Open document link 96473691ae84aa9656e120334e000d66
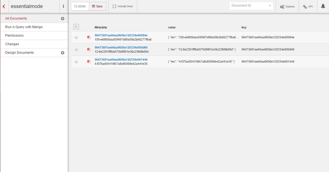This screenshot has width=329, height=172. 121,47
